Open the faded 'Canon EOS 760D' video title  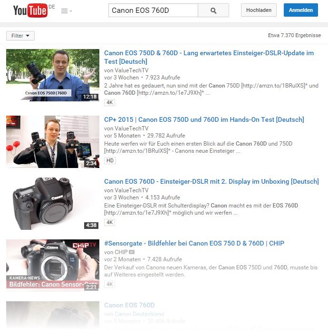coord(129,305)
